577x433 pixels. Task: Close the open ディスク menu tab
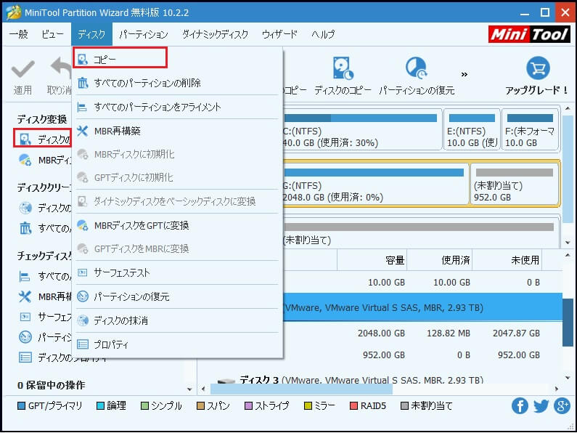click(91, 34)
